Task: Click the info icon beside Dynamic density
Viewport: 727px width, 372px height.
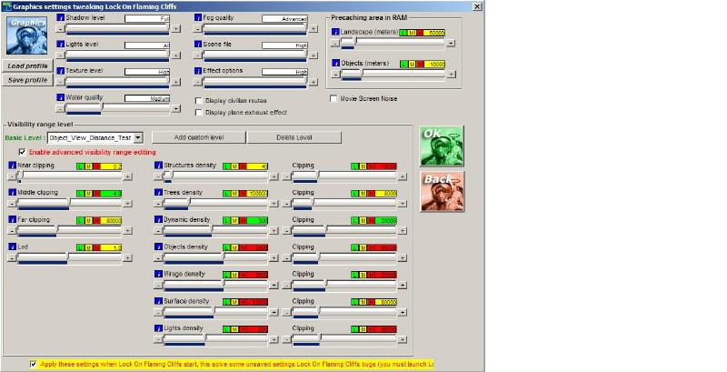Action: (x=158, y=219)
